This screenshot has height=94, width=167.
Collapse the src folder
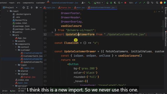(x=10, y=35)
